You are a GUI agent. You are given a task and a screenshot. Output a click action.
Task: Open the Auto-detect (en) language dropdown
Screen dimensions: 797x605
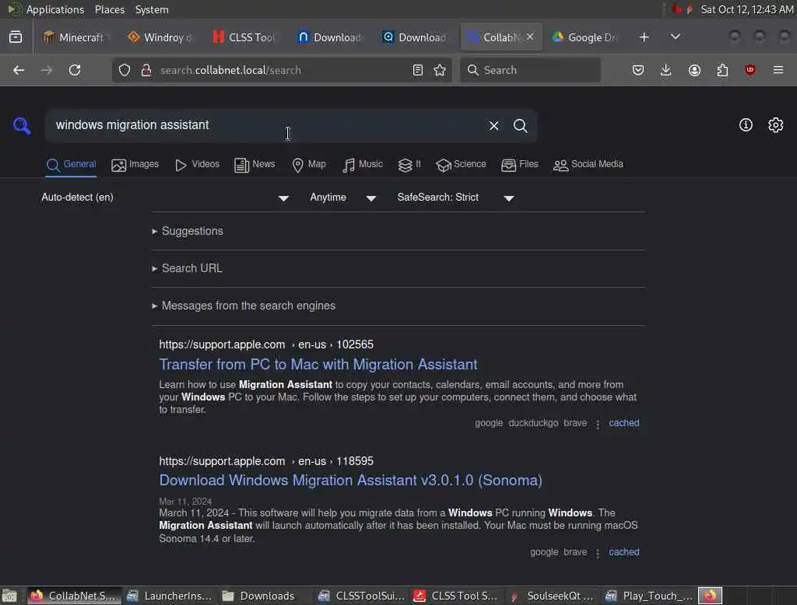165,198
